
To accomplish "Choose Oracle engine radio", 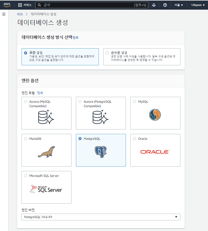I will pyautogui.click(x=134, y=139).
